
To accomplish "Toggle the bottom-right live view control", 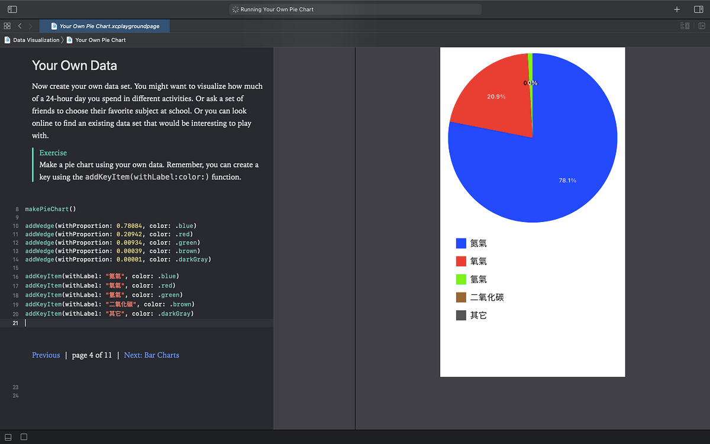I will point(23,436).
